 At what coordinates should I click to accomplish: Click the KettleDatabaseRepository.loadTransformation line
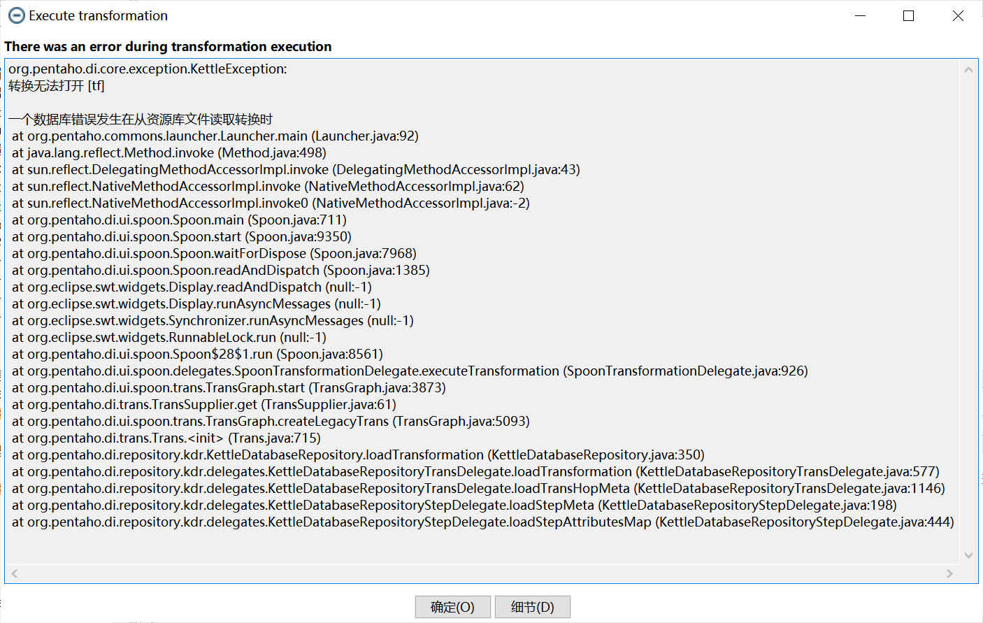tap(358, 455)
